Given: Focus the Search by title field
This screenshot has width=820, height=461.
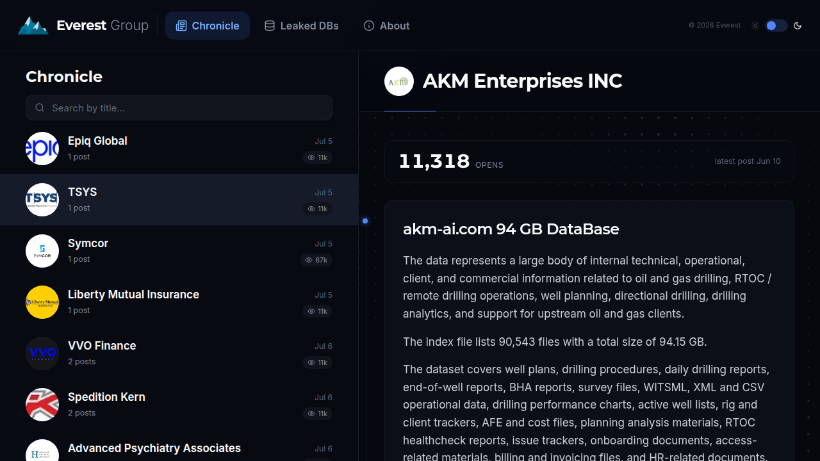Looking at the screenshot, I should pyautogui.click(x=179, y=108).
